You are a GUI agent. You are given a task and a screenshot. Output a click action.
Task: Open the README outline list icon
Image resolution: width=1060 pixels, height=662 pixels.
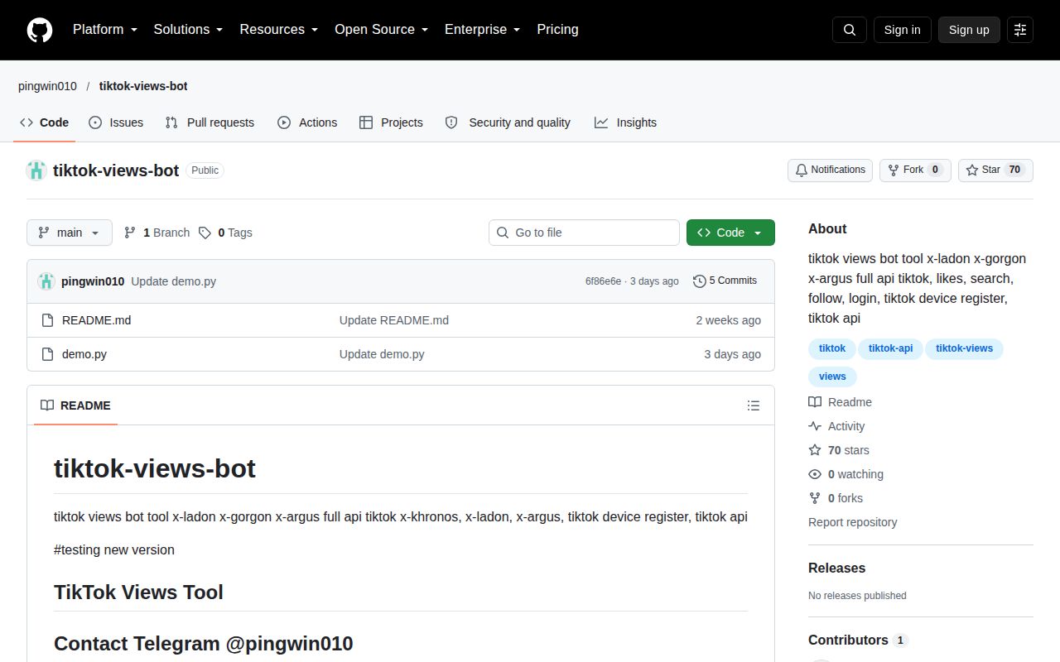point(754,405)
